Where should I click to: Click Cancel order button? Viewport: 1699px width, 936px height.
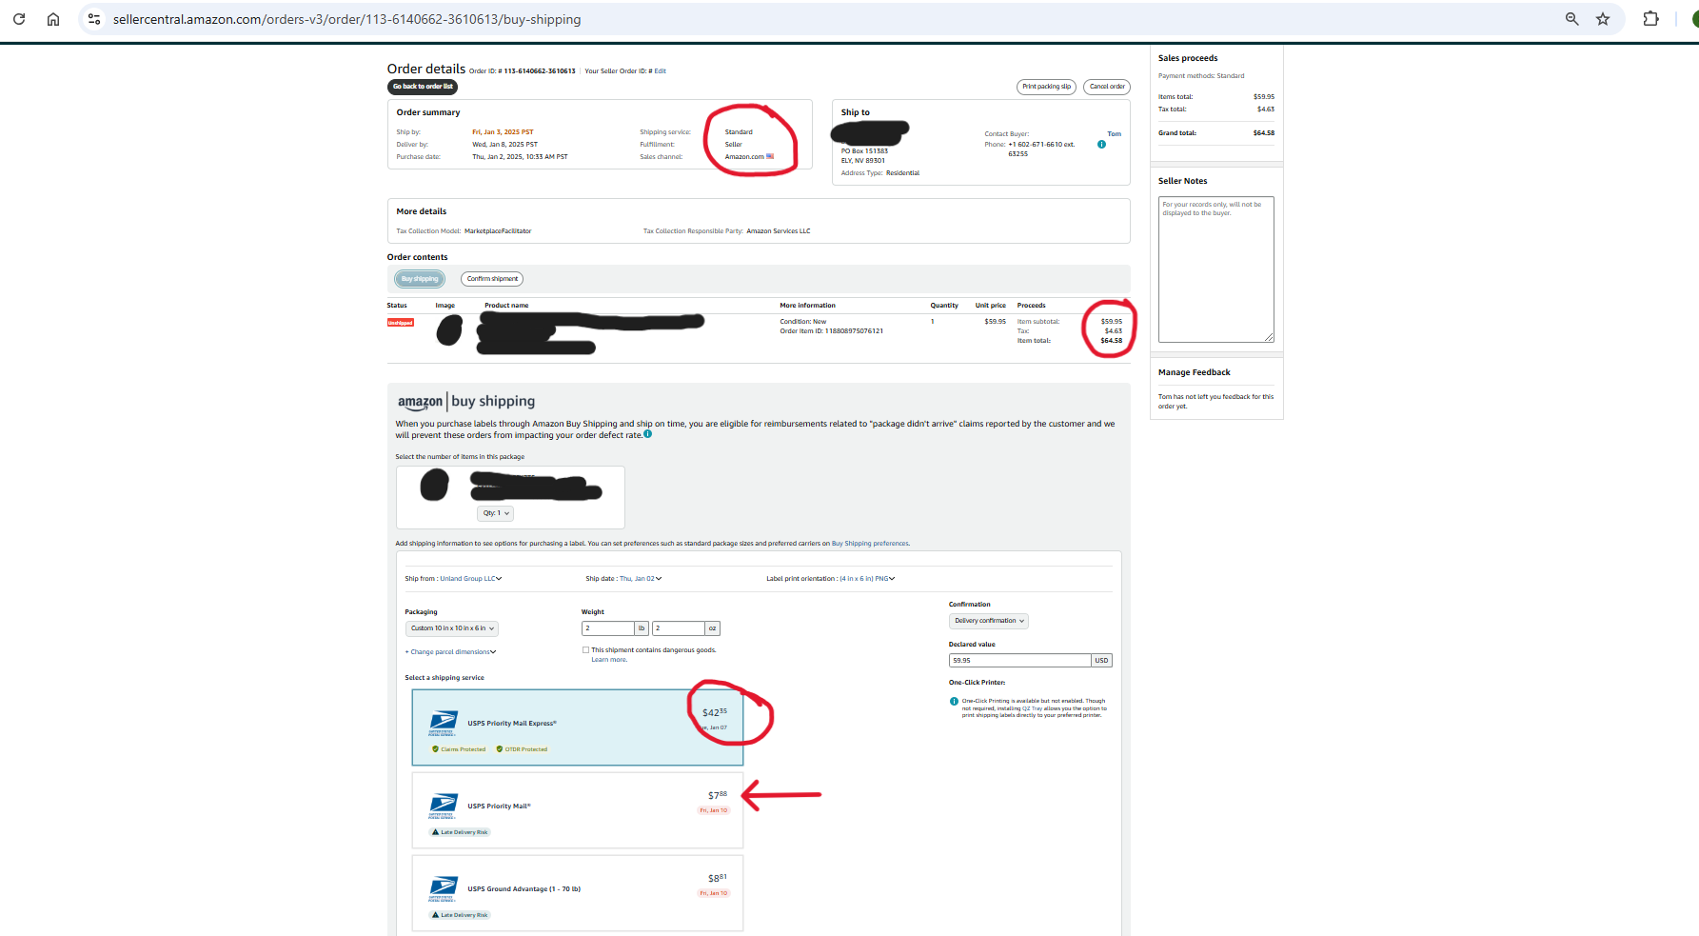pyautogui.click(x=1107, y=87)
